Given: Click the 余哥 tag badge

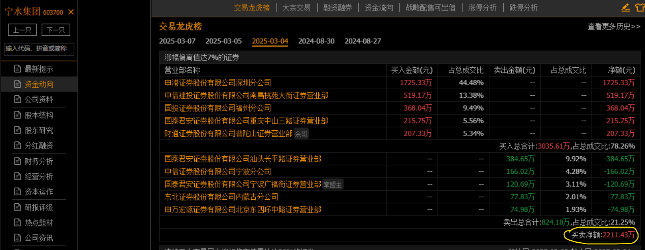Looking at the screenshot, I should [301, 134].
